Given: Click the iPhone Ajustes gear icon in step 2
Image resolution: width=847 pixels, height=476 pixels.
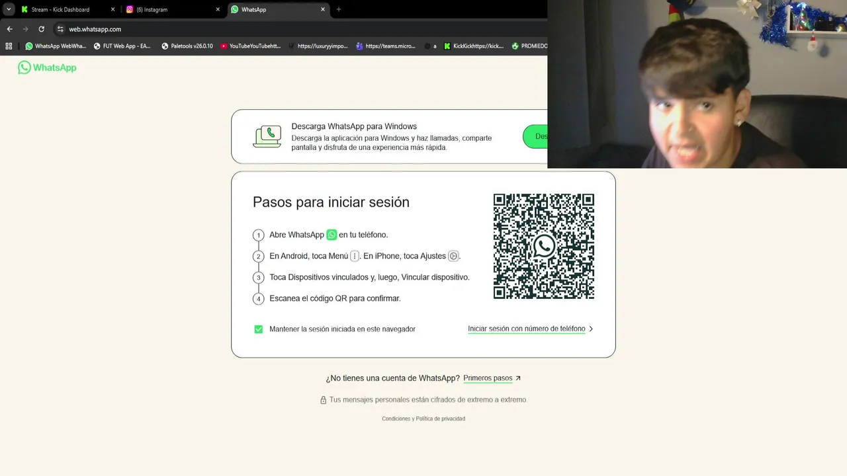Looking at the screenshot, I should tap(453, 256).
